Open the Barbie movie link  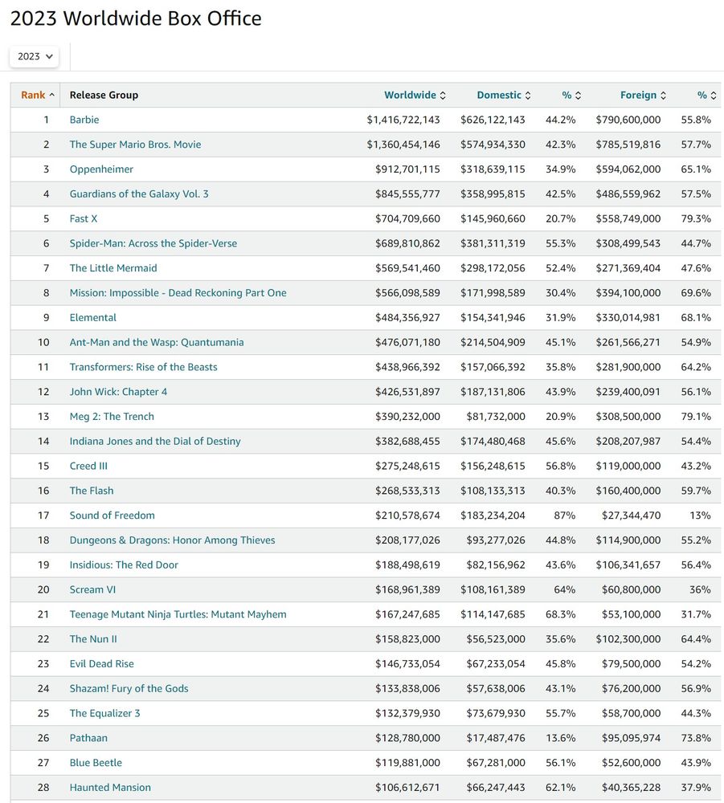(84, 120)
